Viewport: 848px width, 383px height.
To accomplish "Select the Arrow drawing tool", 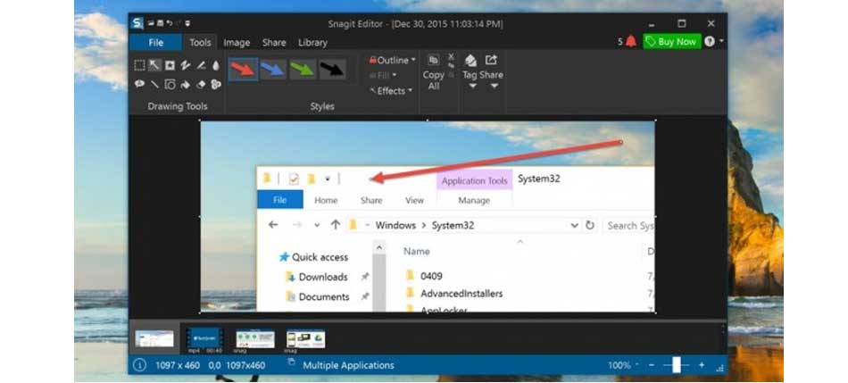I will click(154, 65).
